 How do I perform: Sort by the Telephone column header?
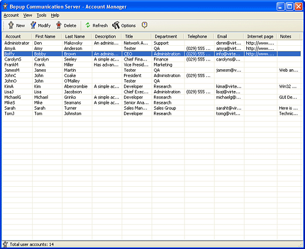click(199, 36)
